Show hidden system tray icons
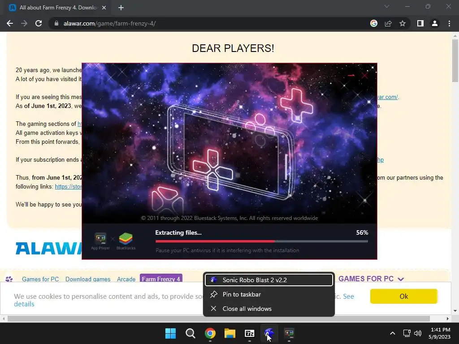 393,333
